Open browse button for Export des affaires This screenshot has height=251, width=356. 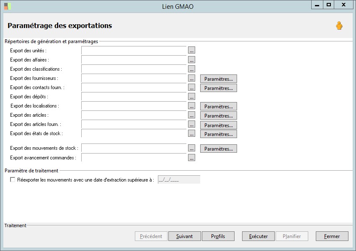(192, 59)
